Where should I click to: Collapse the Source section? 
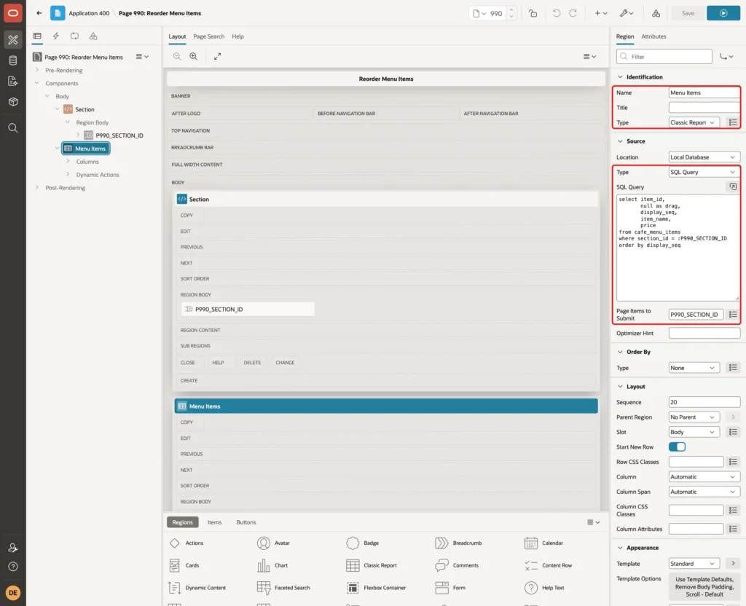point(620,141)
